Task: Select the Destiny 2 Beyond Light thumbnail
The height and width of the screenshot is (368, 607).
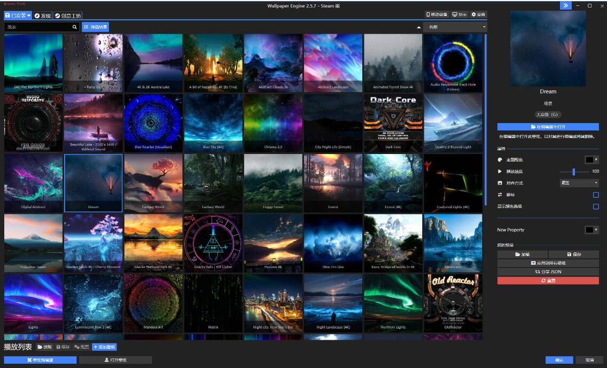Action: pos(453,123)
